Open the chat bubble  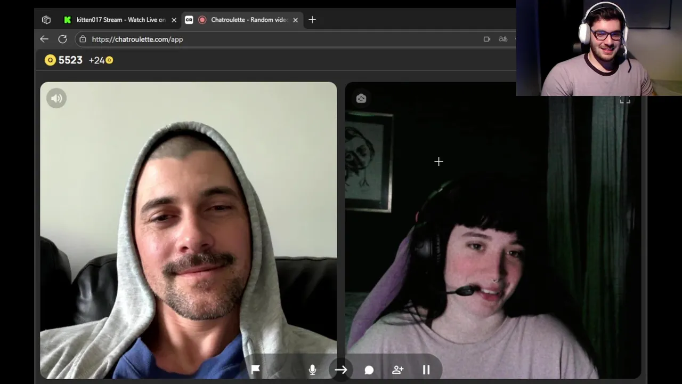click(x=369, y=370)
